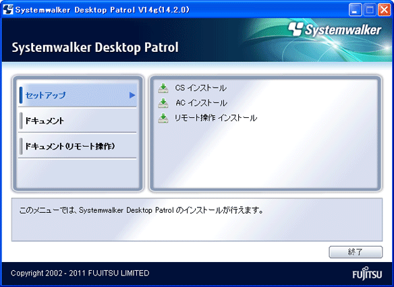Image resolution: width=394 pixels, height=287 pixels.
Task: Maximize the Systemwalker Desktop Patrol window
Action: click(370, 10)
